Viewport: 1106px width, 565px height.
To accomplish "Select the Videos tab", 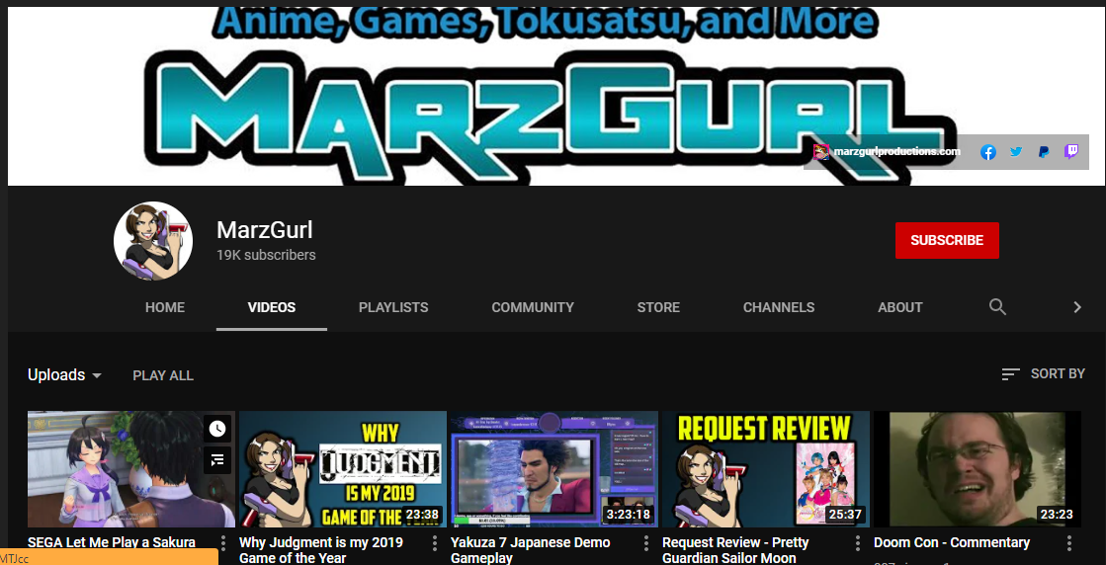I will [272, 307].
